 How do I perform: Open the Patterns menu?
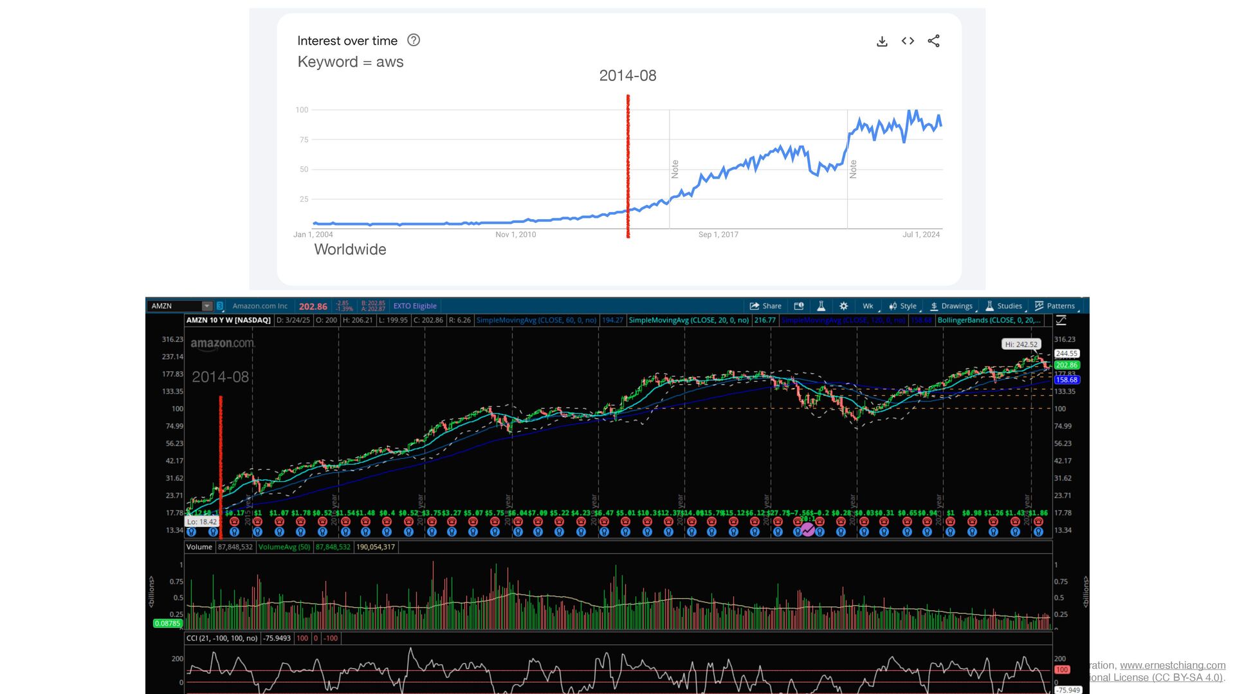tap(1056, 306)
